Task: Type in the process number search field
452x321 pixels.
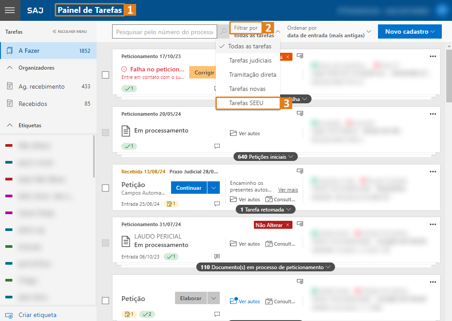Action: [x=164, y=31]
